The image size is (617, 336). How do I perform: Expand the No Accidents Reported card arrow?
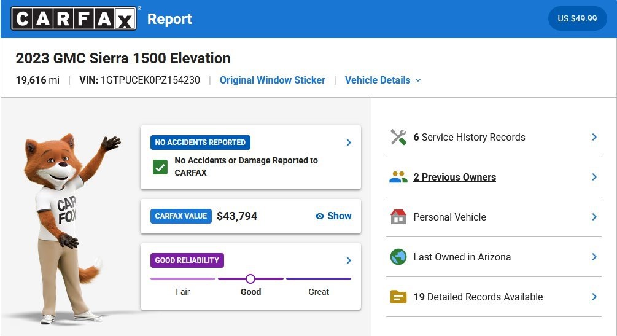[349, 142]
